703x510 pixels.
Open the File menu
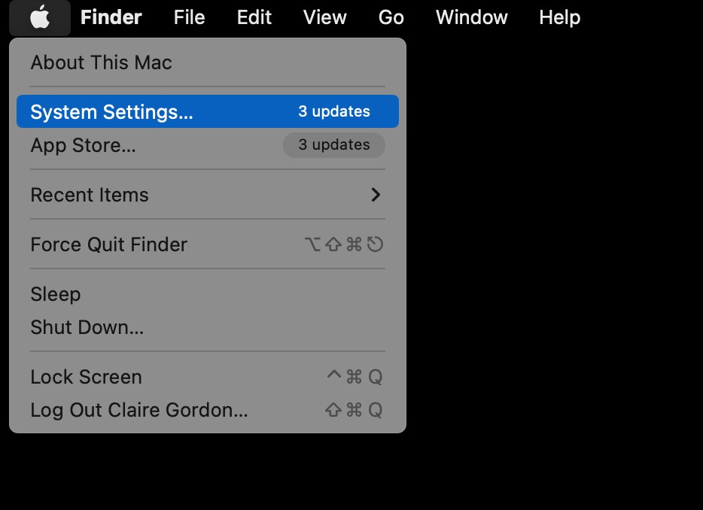pos(188,17)
